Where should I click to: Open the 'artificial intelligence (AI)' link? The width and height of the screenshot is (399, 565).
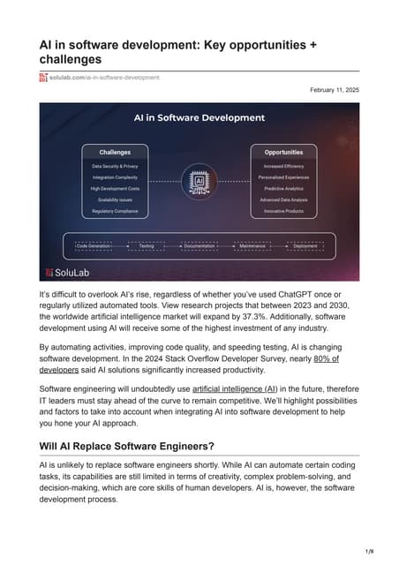pos(235,389)
